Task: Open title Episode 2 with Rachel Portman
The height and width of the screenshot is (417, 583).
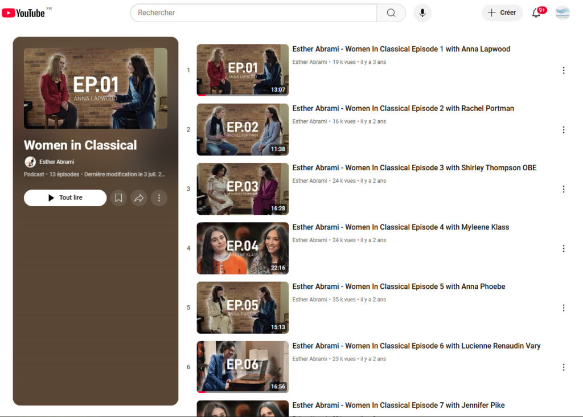Action: (x=403, y=109)
